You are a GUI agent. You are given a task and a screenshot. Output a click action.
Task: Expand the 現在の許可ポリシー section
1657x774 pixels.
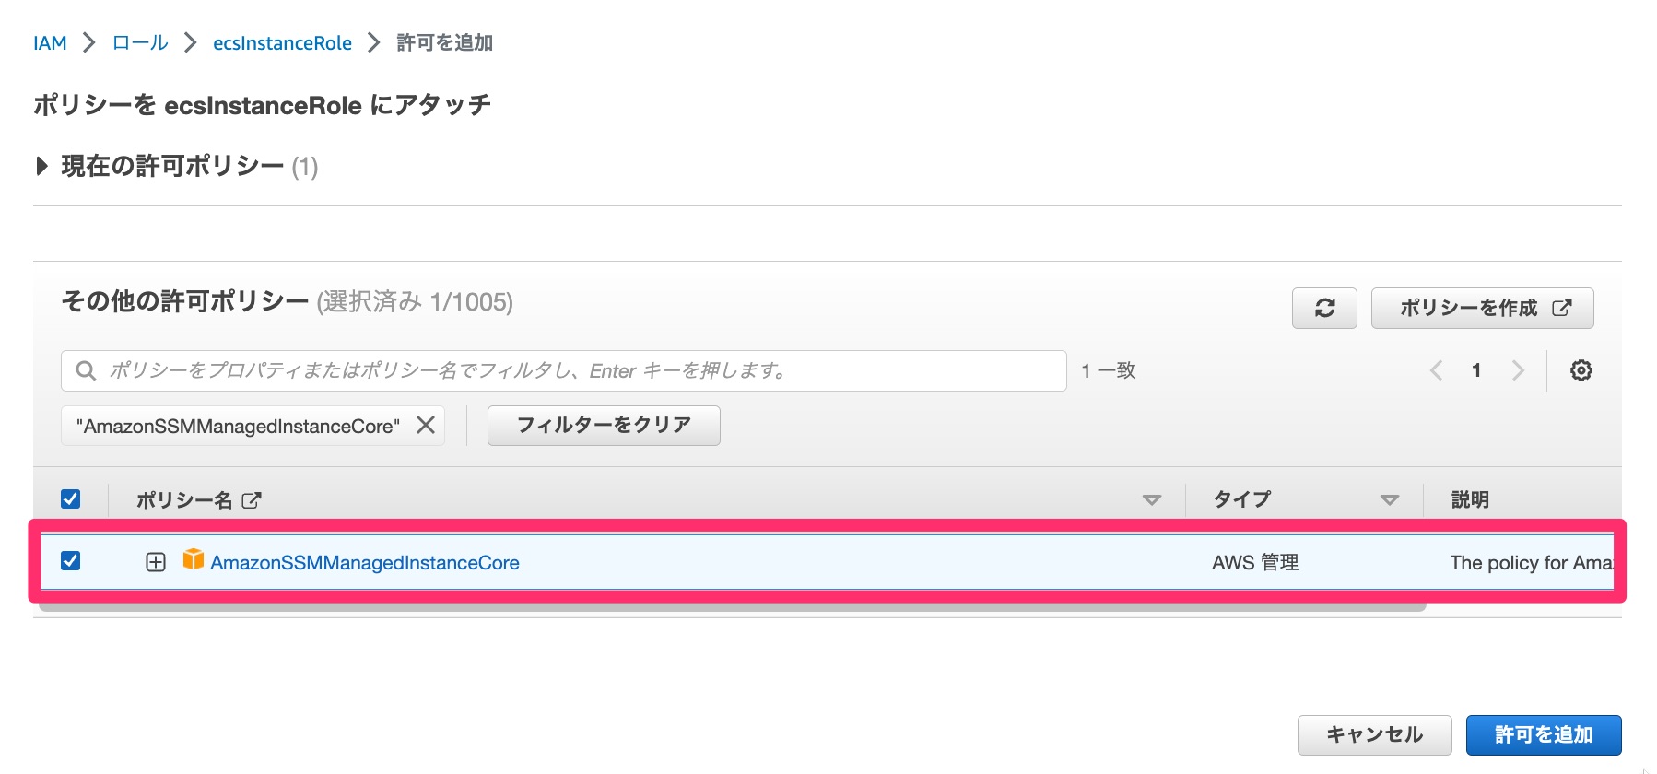[41, 167]
